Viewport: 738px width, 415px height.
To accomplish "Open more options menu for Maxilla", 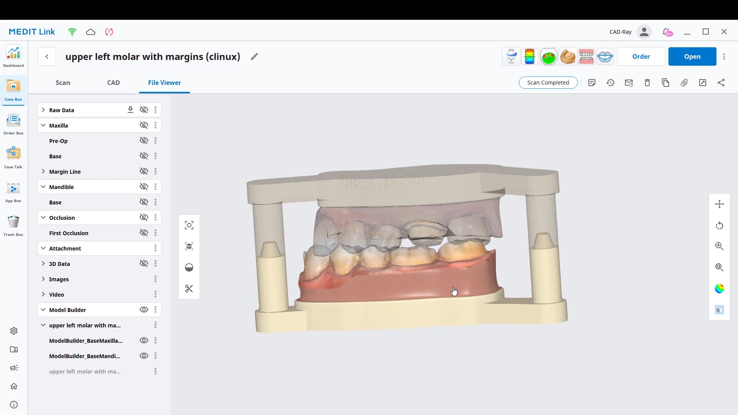I will coord(155,125).
